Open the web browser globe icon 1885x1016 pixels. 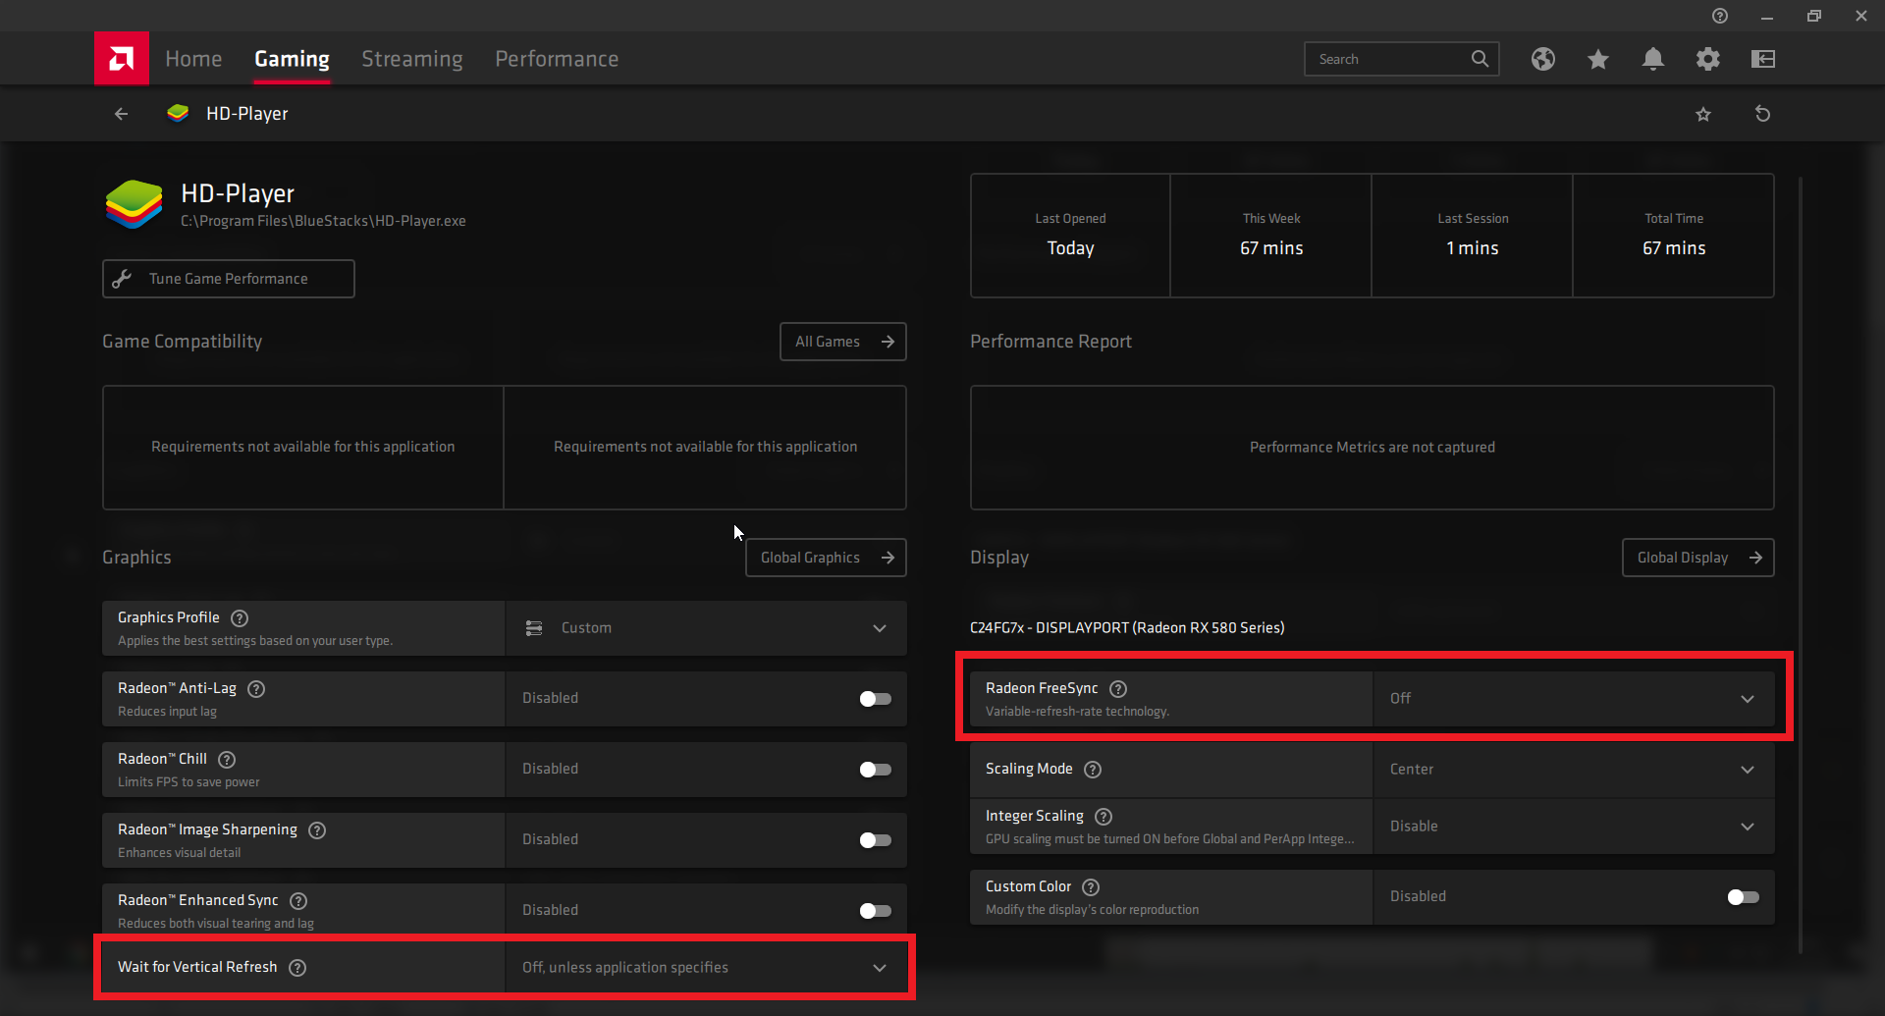(x=1543, y=59)
